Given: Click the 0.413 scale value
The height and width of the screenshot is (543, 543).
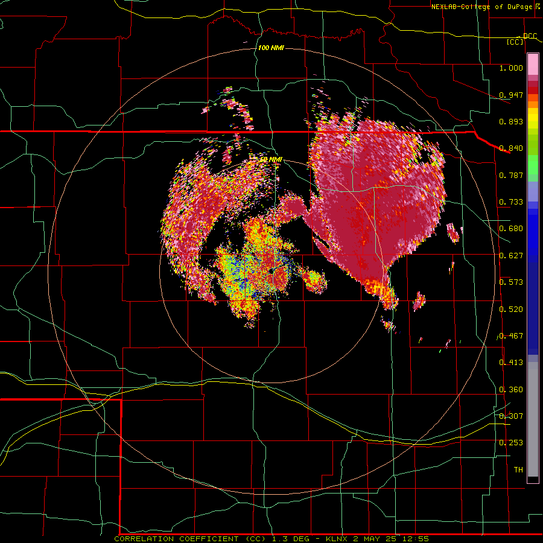Looking at the screenshot, I should pos(511,363).
